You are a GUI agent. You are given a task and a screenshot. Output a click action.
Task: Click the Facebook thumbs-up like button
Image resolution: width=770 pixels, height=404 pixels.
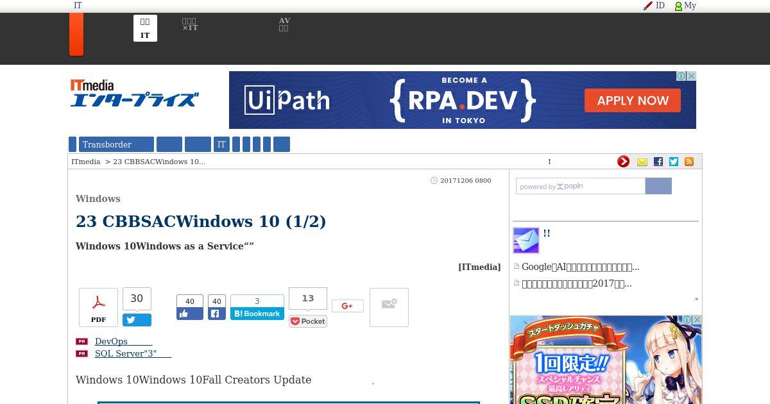coord(190,314)
